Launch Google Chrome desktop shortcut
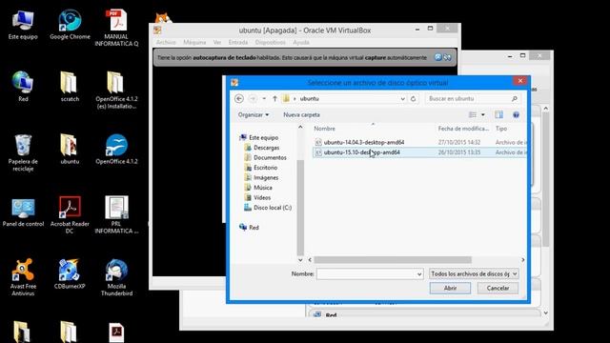The image size is (610, 343). 70,25
